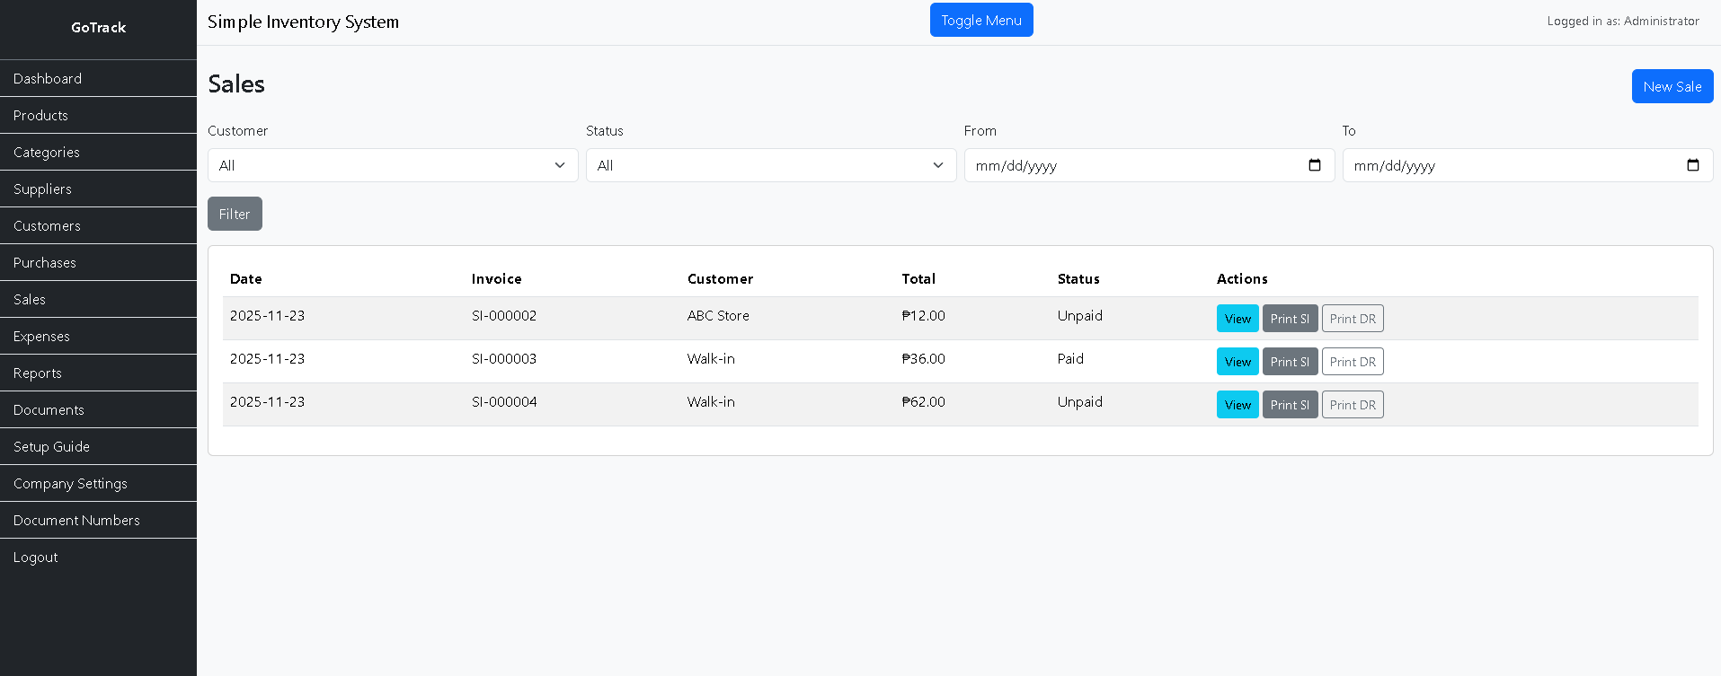1721x676 pixels.
Task: Apply the Filter button
Action: 235,214
